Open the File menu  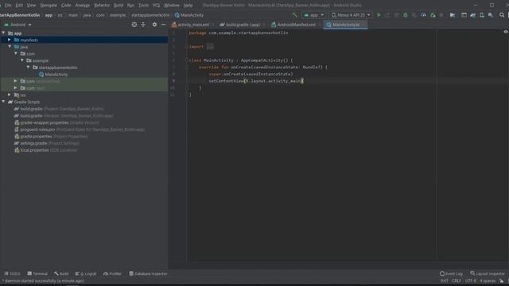pos(8,6)
